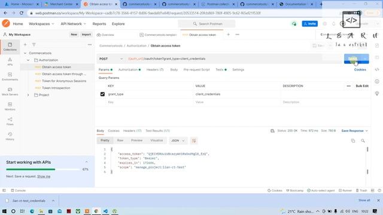Uncheck the grant_type parameter checkbox
Image resolution: width=383 pixels, height=215 pixels.
point(102,94)
